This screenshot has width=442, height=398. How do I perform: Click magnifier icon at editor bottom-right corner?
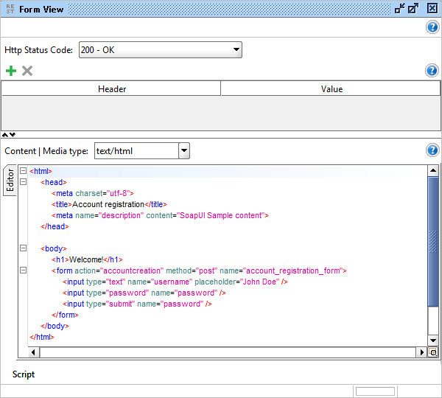(433, 352)
